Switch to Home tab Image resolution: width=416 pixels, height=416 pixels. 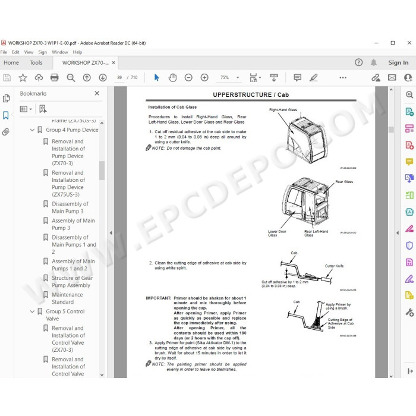[11, 62]
